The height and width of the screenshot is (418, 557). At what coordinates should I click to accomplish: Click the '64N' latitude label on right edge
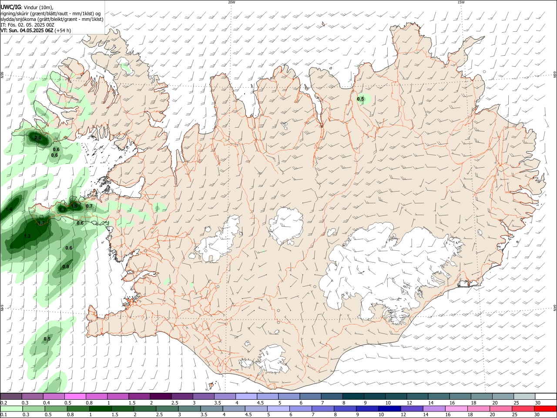555,308
